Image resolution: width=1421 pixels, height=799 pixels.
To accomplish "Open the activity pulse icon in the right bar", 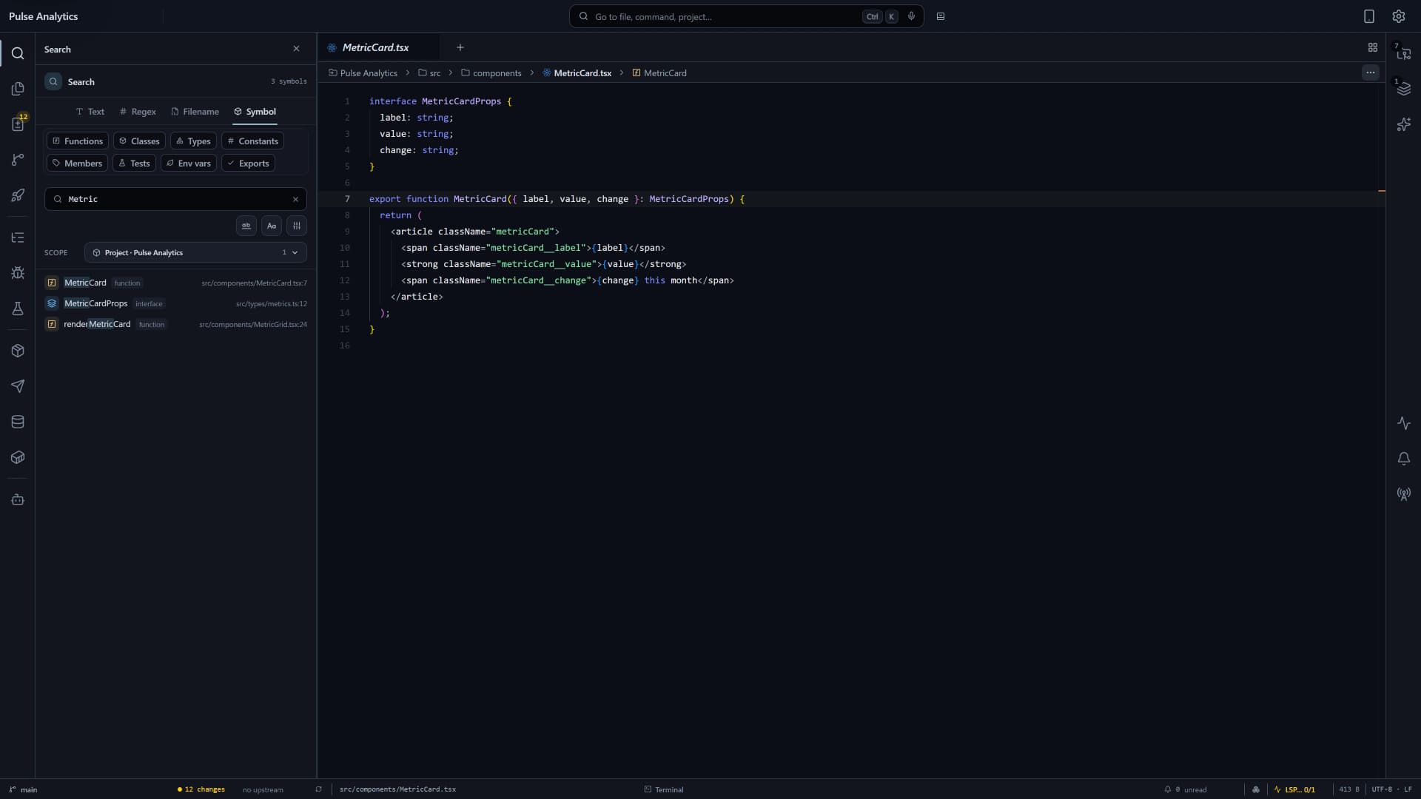I will (1404, 423).
